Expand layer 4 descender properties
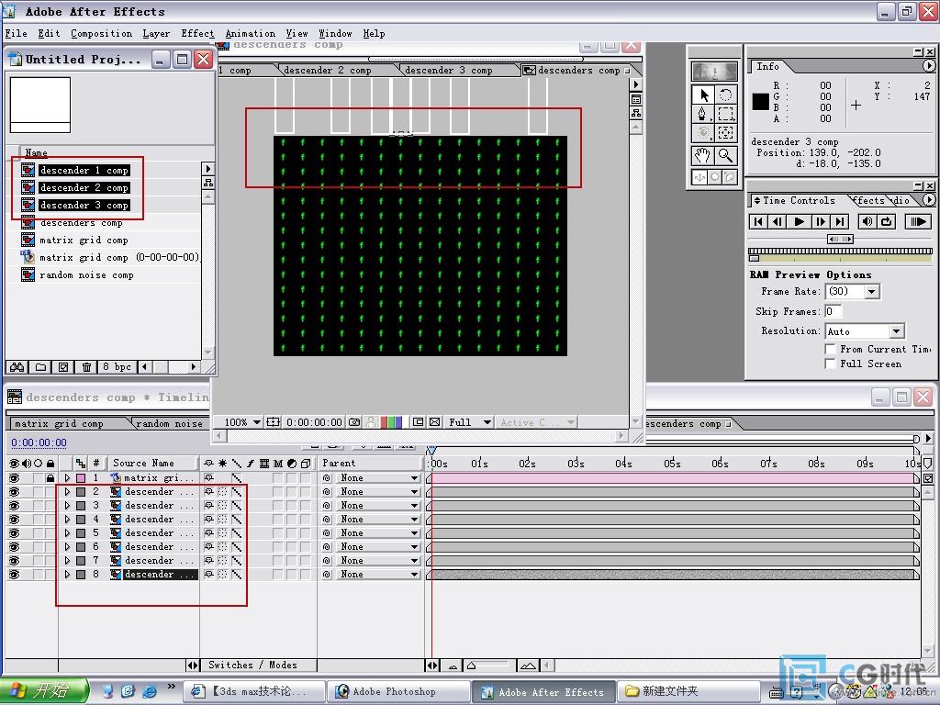Image resolution: width=940 pixels, height=705 pixels. [x=67, y=520]
